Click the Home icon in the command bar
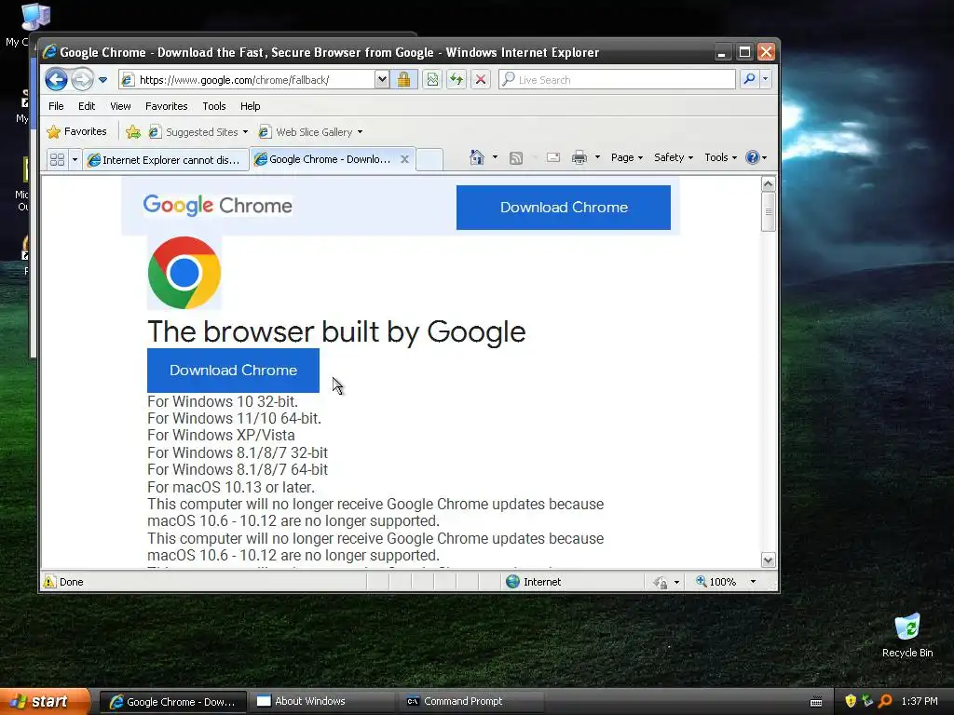Image resolution: width=954 pixels, height=715 pixels. (x=476, y=157)
